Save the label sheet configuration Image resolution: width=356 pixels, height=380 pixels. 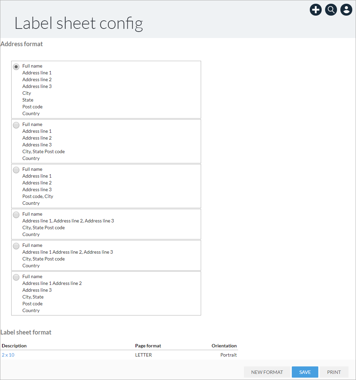pos(305,372)
